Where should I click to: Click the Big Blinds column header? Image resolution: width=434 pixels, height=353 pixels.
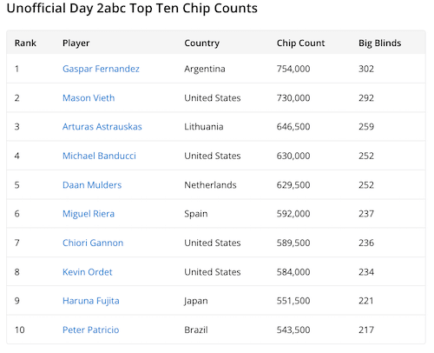coord(380,43)
